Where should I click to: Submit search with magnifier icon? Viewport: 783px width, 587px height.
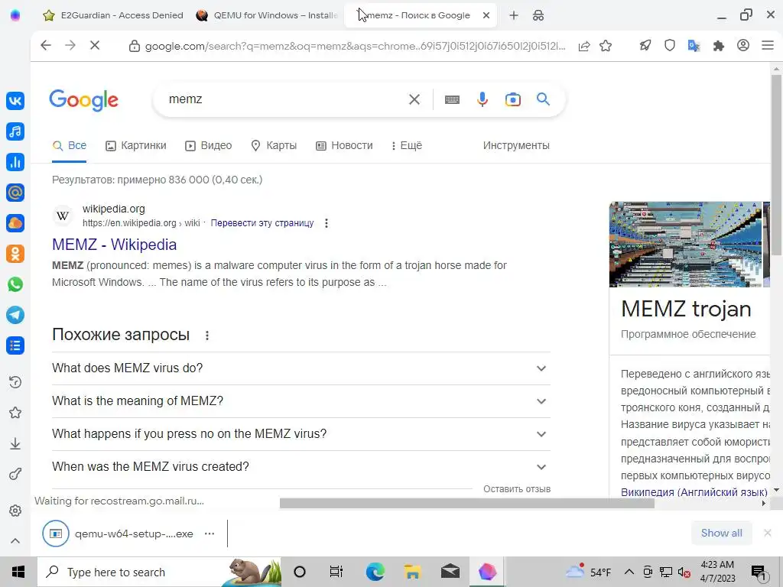pyautogui.click(x=544, y=99)
